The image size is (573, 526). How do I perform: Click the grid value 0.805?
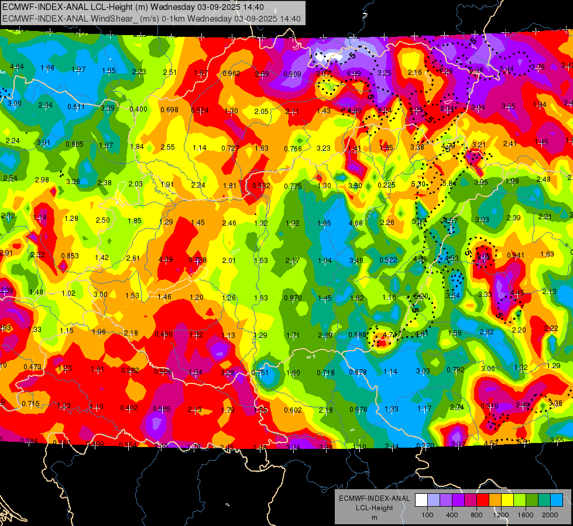point(74,144)
